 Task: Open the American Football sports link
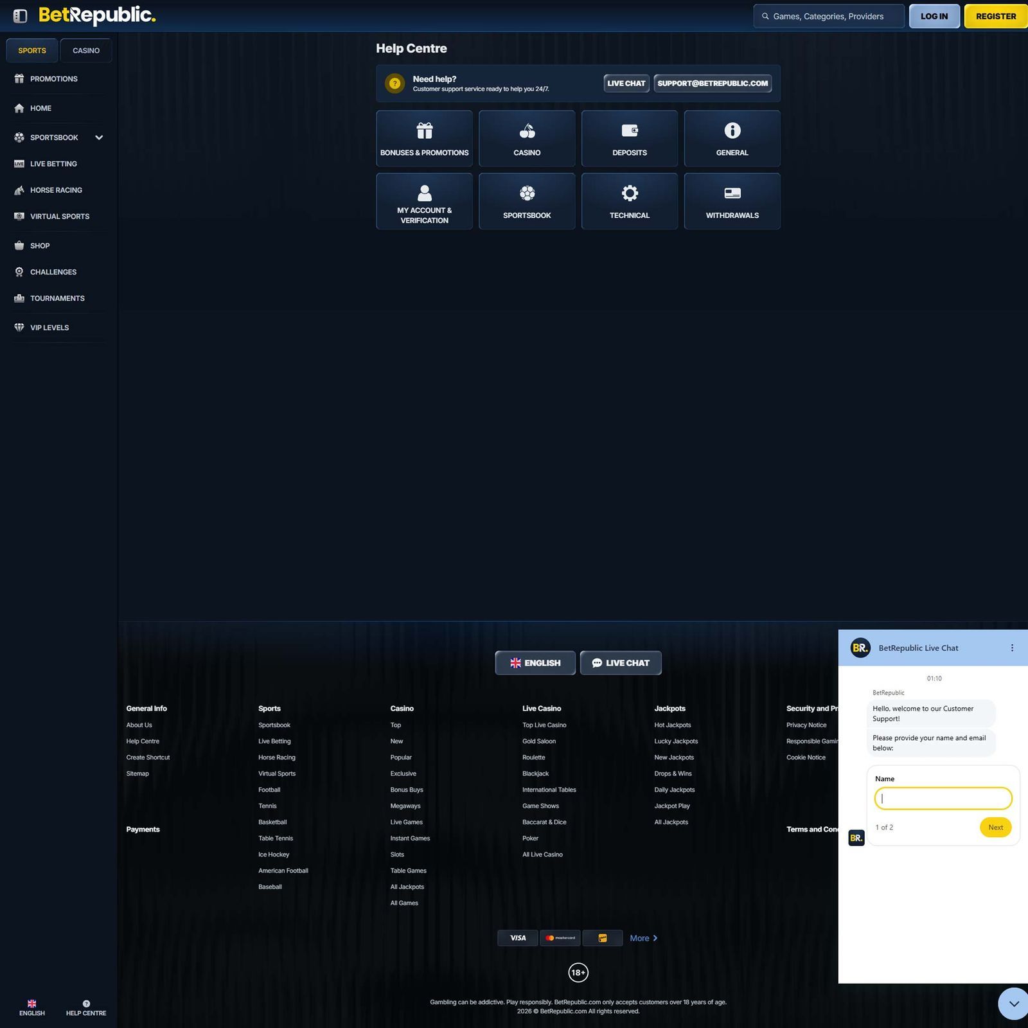pyautogui.click(x=283, y=871)
